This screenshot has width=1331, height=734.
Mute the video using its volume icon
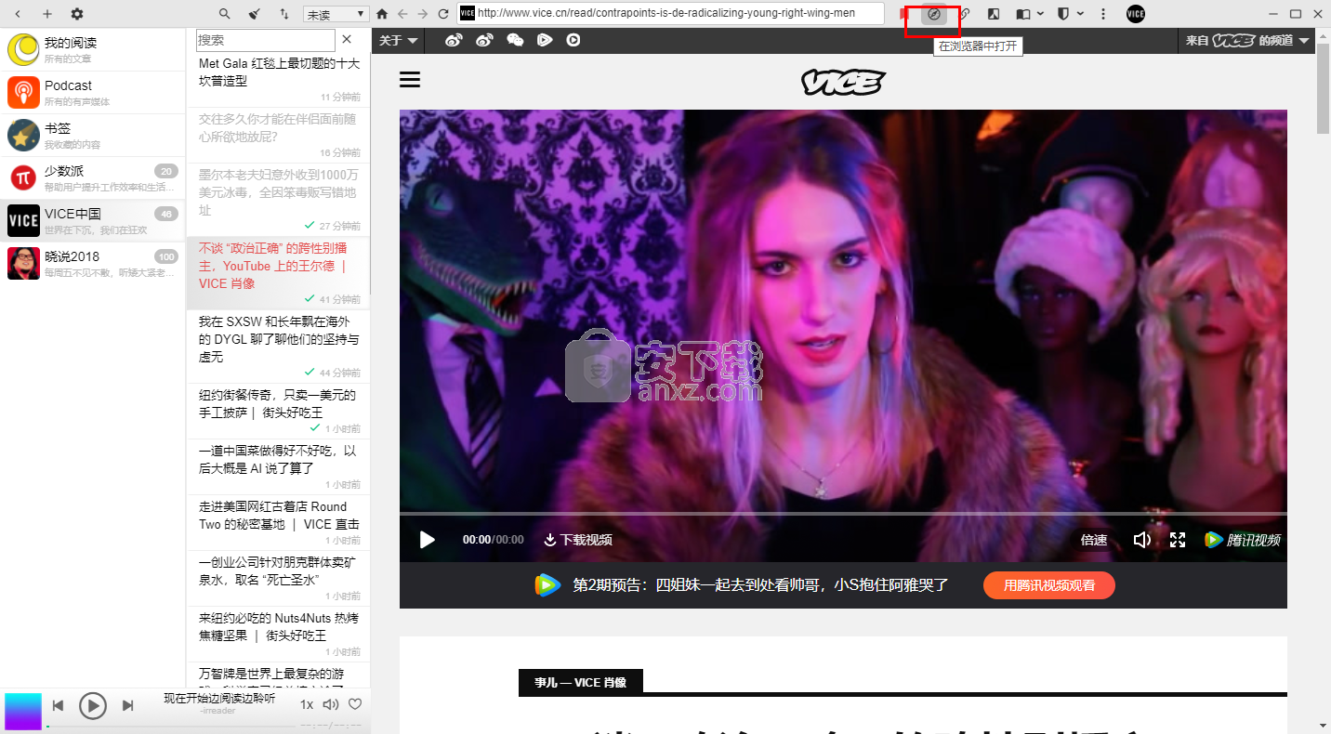tap(1142, 540)
